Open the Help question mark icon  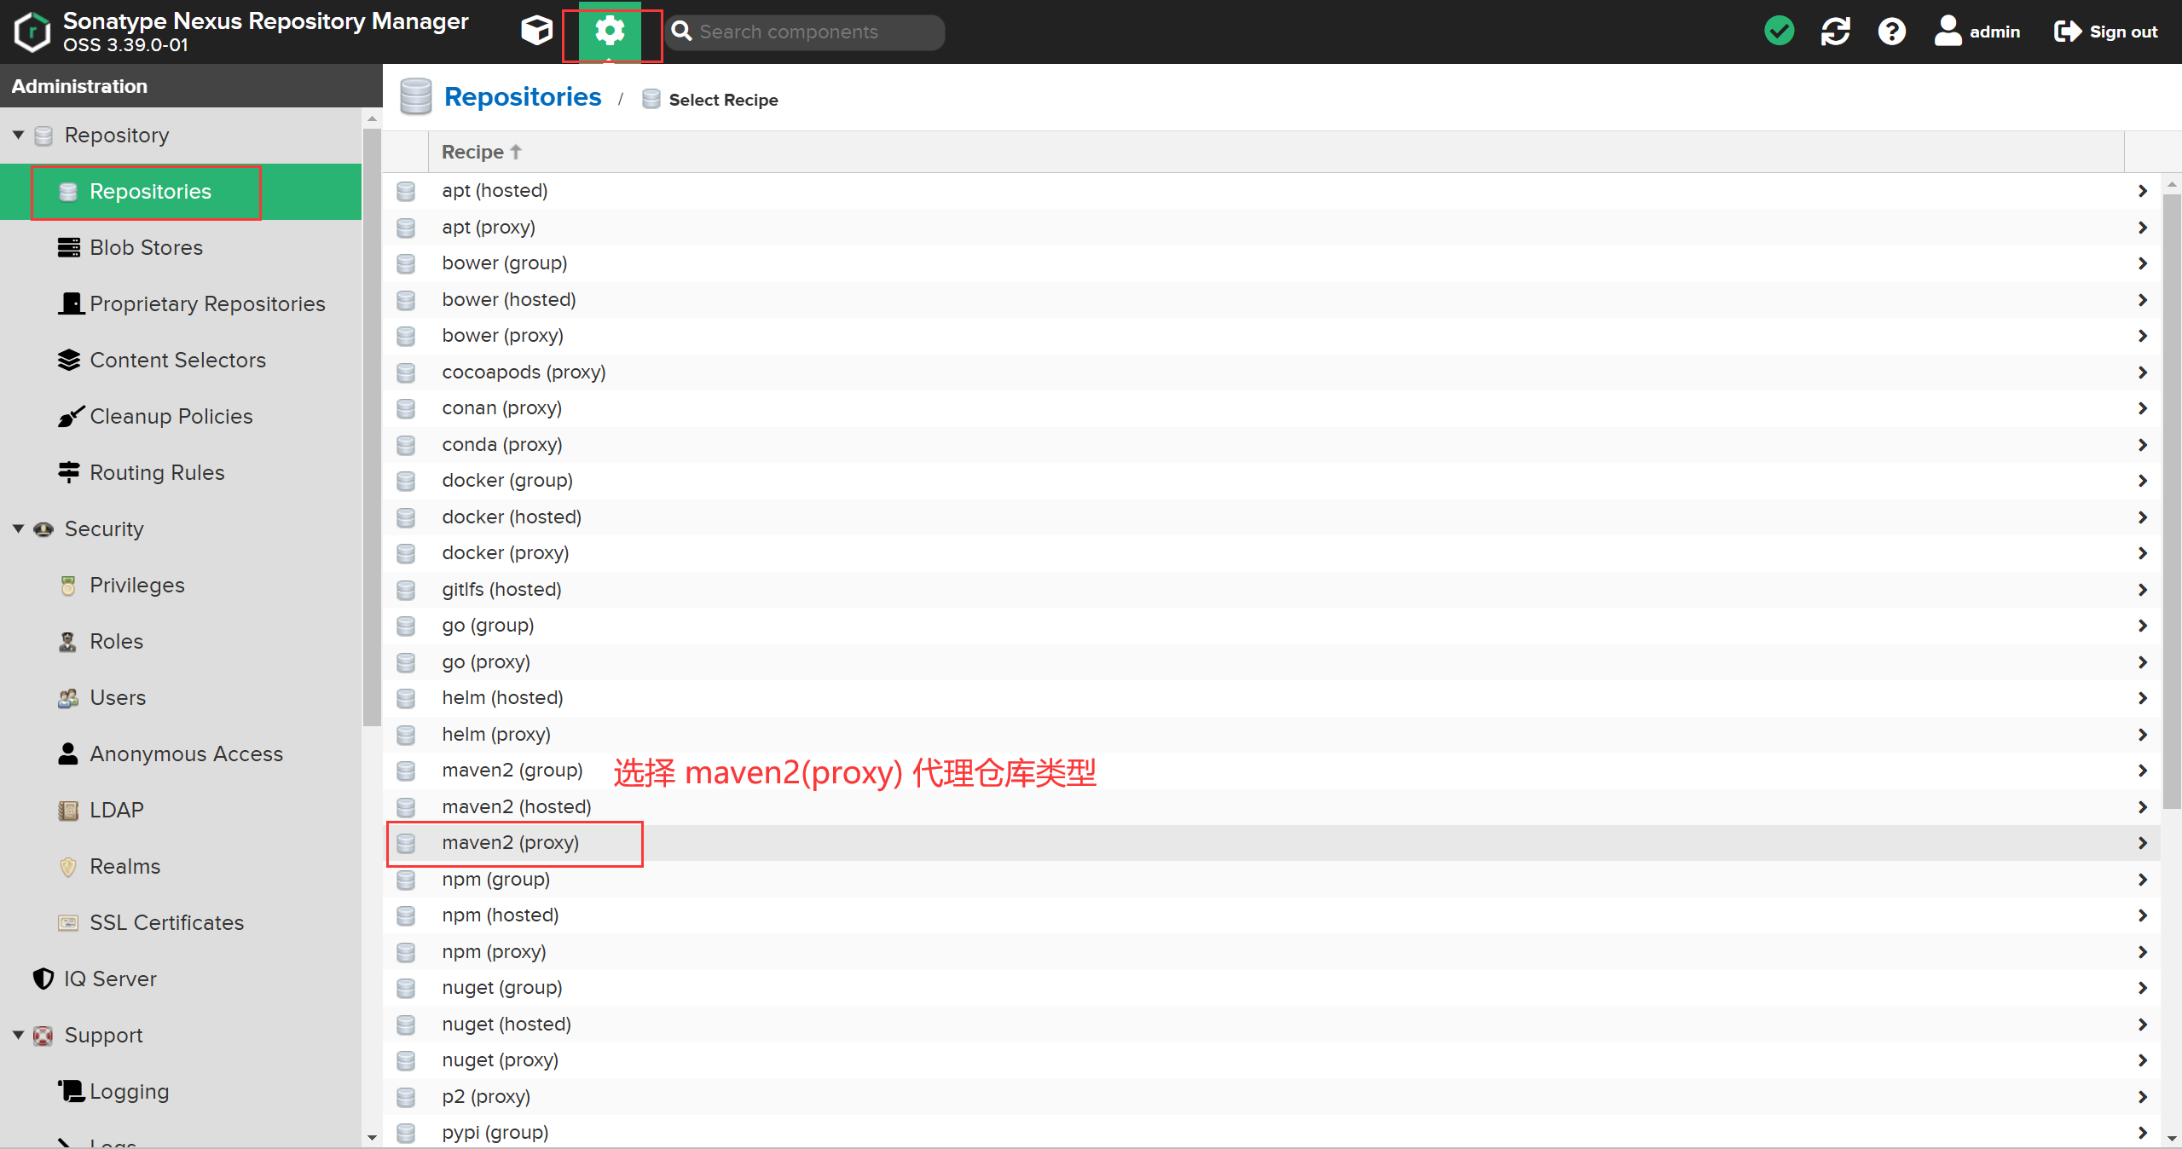pos(1891,32)
